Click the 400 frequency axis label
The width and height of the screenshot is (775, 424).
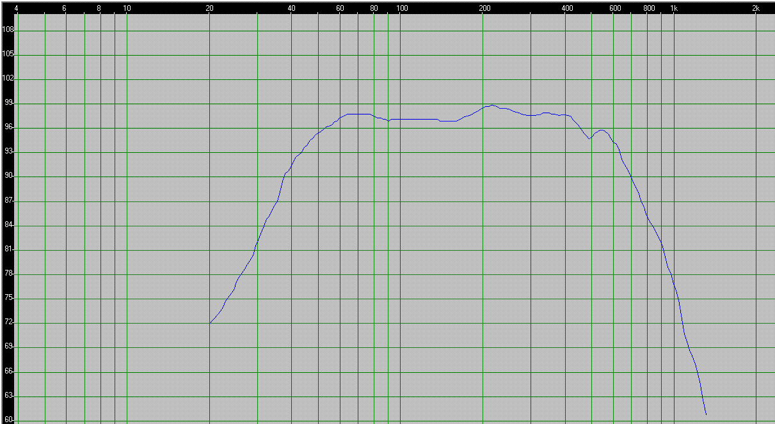click(x=567, y=8)
